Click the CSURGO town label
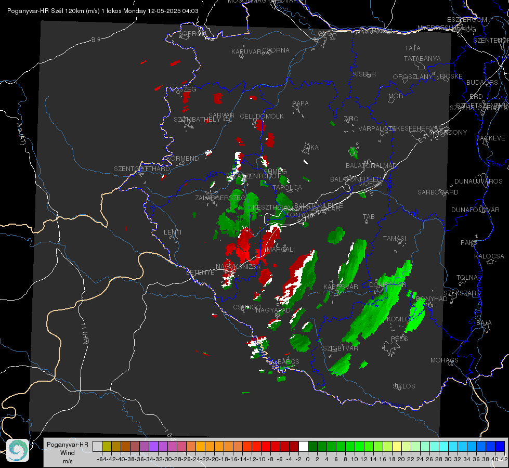Viewport: 509px width, 468px height. pyautogui.click(x=247, y=307)
